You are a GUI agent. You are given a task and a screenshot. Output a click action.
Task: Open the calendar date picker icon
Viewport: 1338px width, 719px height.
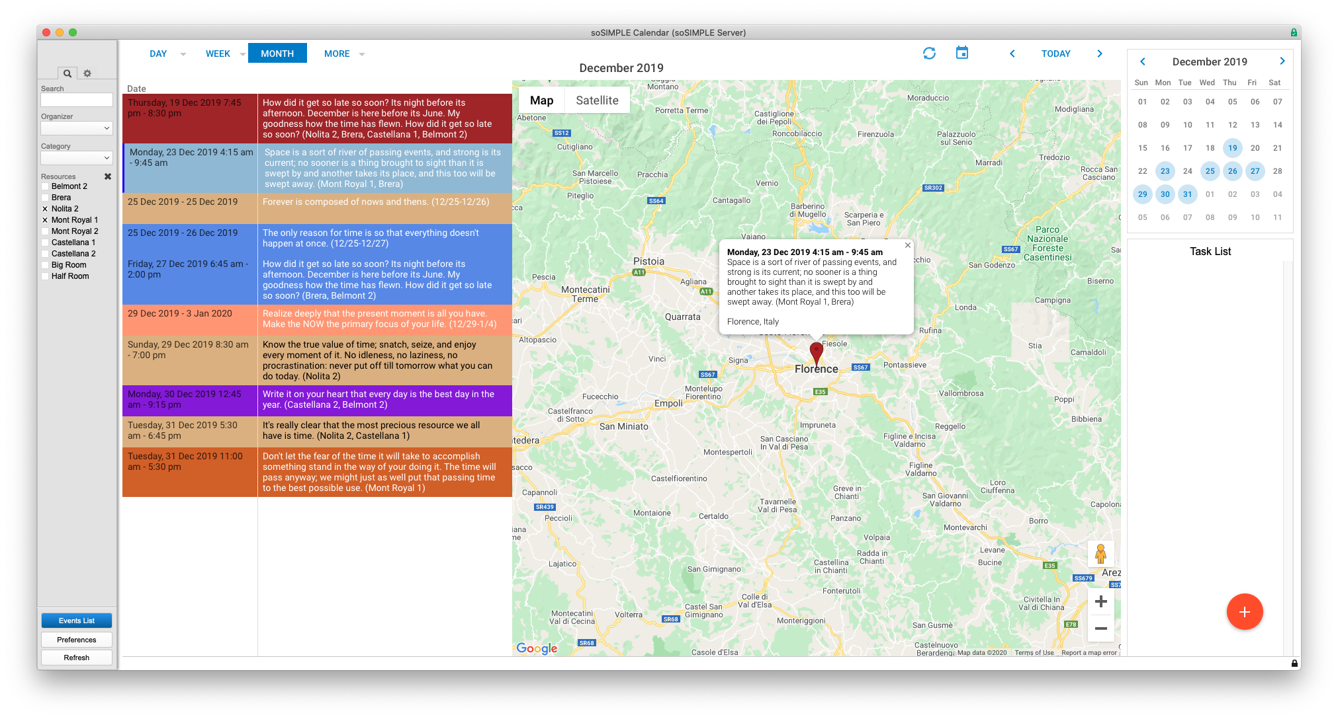coord(962,53)
